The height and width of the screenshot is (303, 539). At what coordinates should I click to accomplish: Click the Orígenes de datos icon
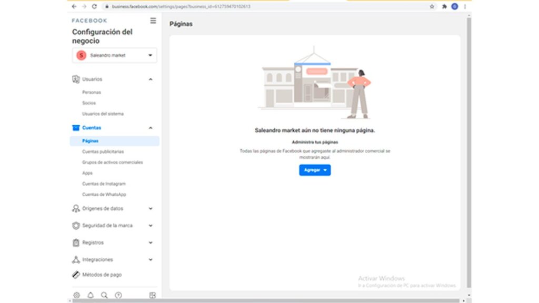76,208
